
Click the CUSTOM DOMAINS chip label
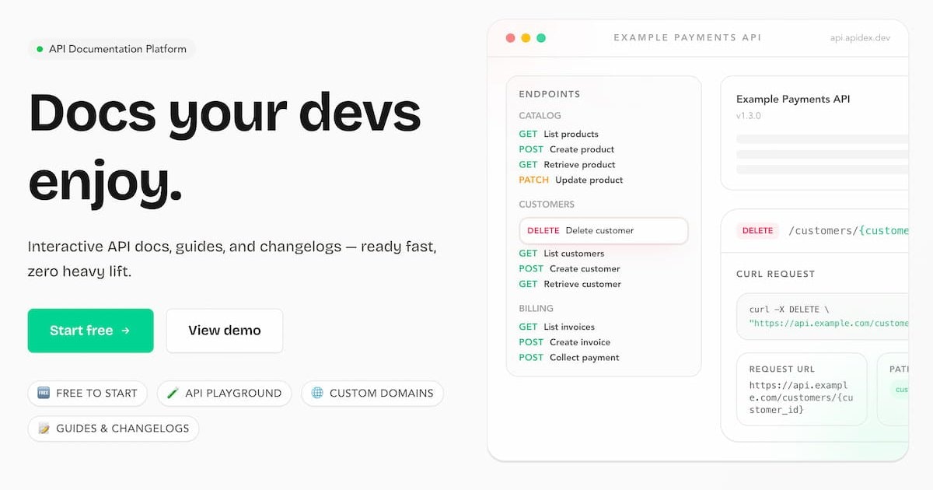[382, 394]
